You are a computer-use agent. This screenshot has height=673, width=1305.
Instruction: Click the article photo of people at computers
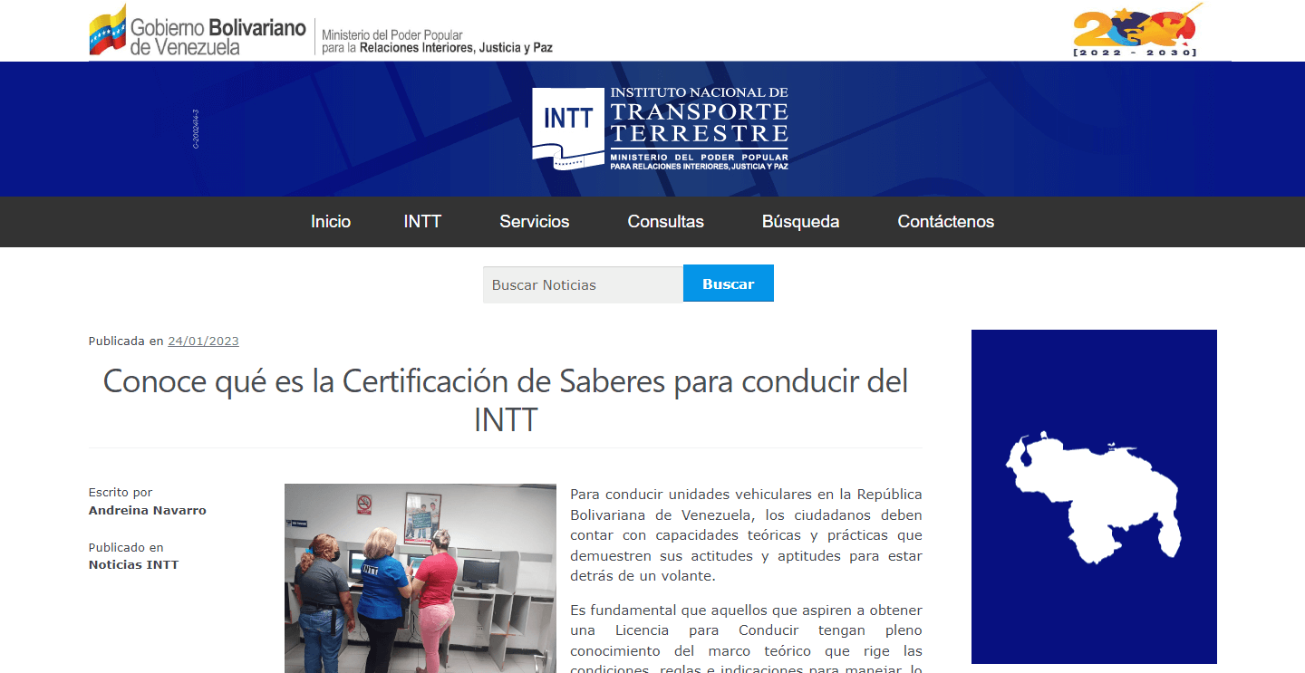420,578
